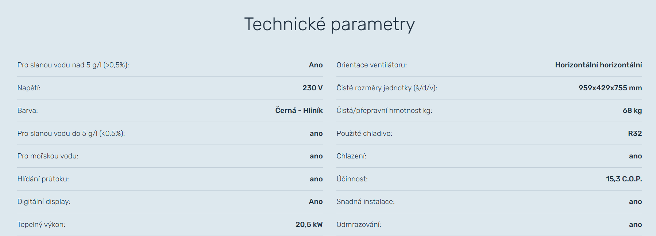
Task: Select the 68 kg weight value
Action: point(632,111)
